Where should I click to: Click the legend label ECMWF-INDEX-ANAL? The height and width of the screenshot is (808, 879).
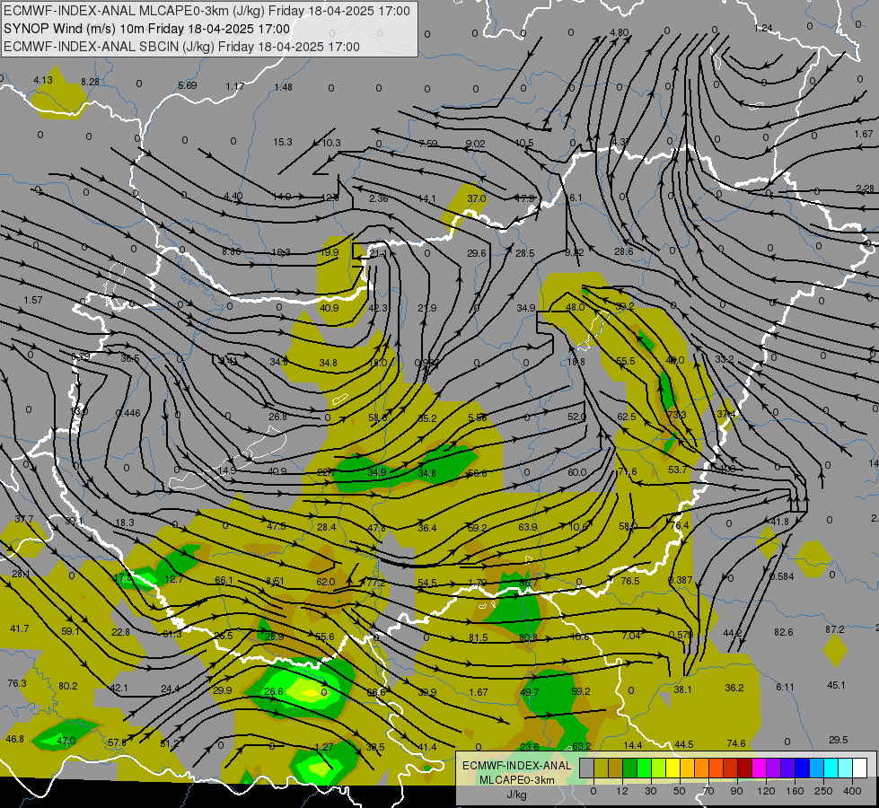click(x=516, y=766)
